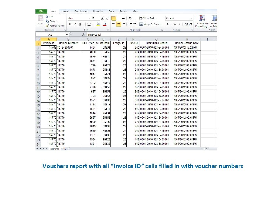Image resolution: width=266 pixels, height=199 pixels.
Task: Expand the Clipboard dialog launcher
Action: [65, 30]
